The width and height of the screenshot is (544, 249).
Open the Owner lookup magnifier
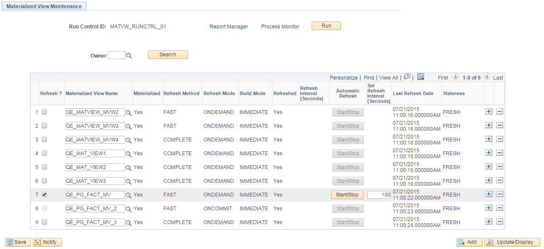pyautogui.click(x=128, y=55)
